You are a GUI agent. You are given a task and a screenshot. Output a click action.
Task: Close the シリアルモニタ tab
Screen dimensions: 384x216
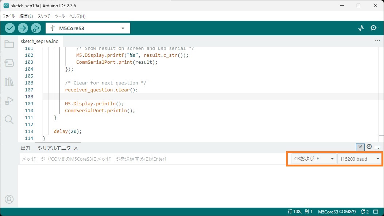click(x=76, y=148)
